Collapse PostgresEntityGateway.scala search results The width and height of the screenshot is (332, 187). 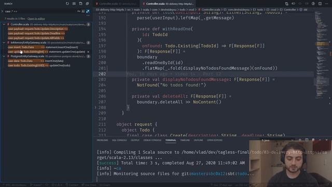pos(4,57)
